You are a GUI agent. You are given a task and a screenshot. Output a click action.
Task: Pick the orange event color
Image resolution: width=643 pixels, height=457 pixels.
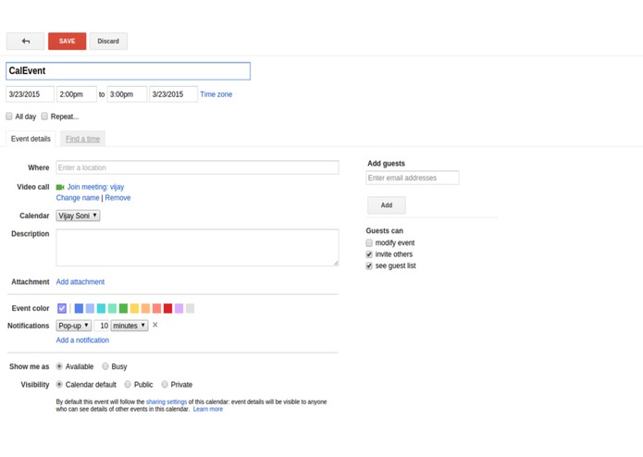(x=145, y=308)
